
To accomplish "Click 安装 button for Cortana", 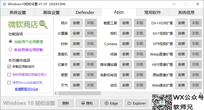I will pos(126,44).
